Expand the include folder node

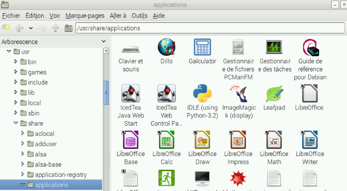[x=16, y=82]
